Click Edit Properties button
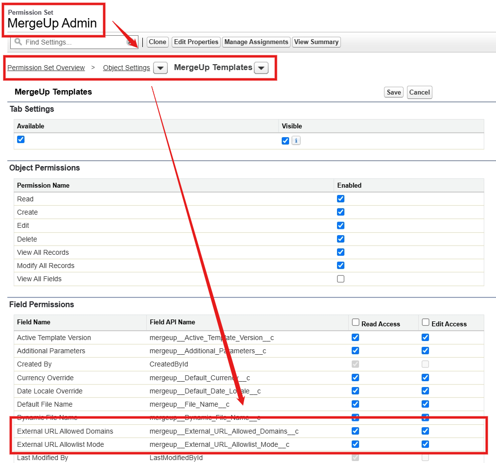 tap(196, 42)
